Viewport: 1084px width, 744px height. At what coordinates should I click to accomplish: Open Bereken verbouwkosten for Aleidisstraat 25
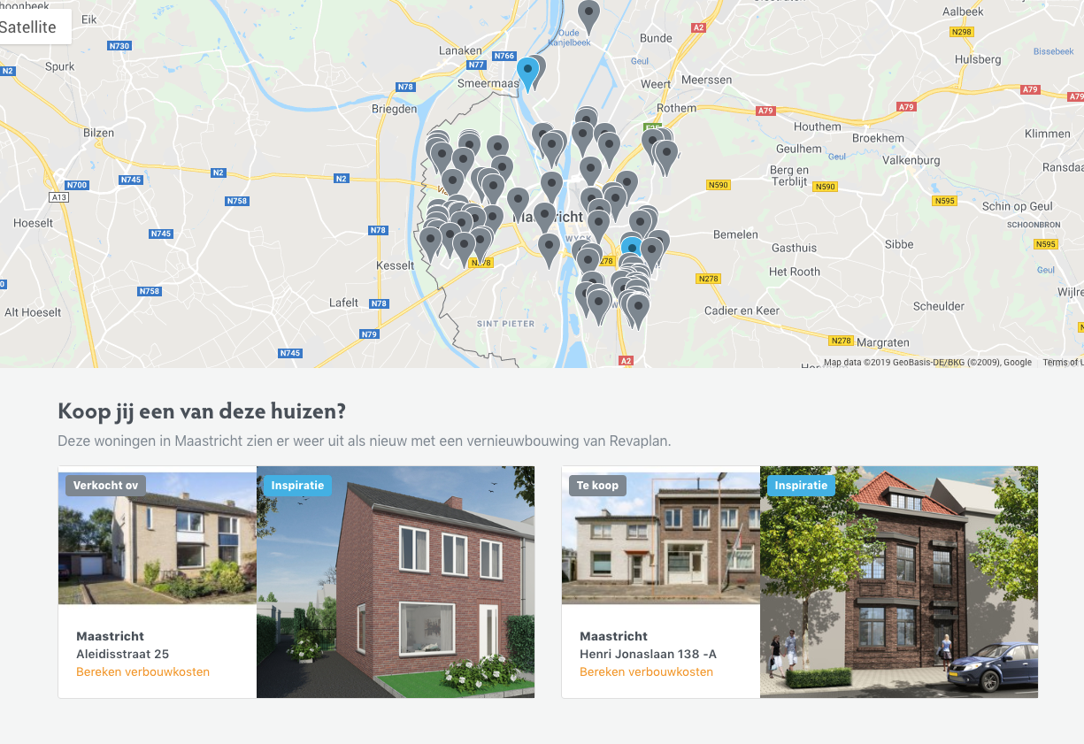pos(143,671)
